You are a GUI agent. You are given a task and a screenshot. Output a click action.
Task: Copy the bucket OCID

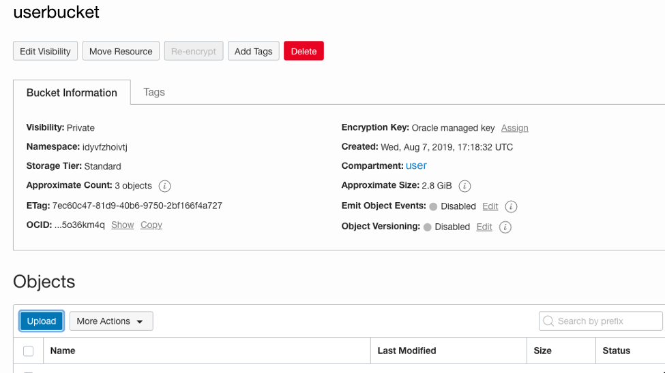(x=151, y=225)
